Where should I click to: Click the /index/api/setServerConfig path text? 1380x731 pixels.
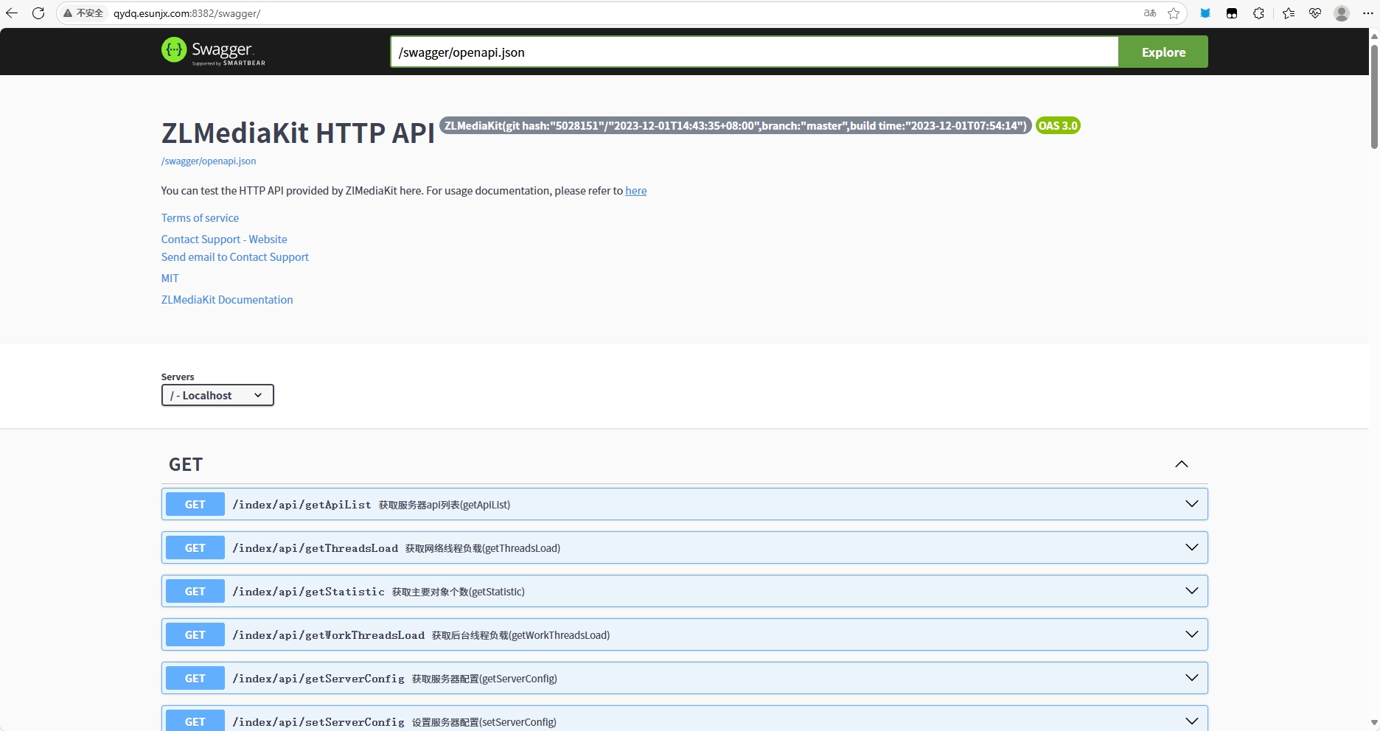click(318, 722)
